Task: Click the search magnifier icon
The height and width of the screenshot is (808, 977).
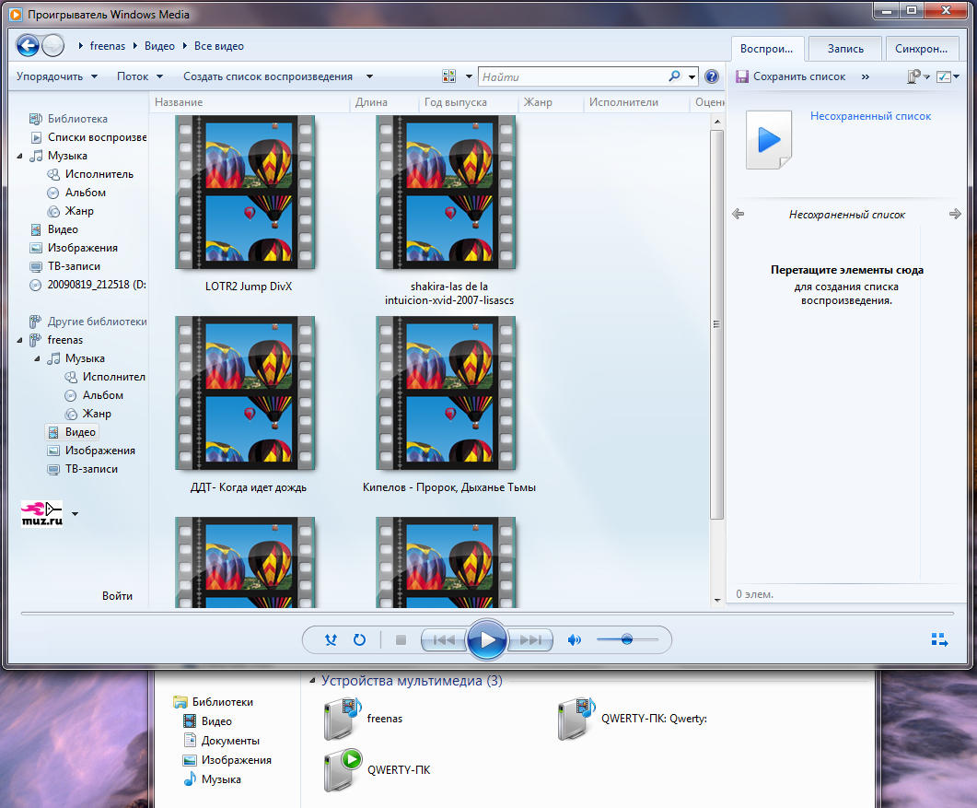Action: click(x=674, y=76)
